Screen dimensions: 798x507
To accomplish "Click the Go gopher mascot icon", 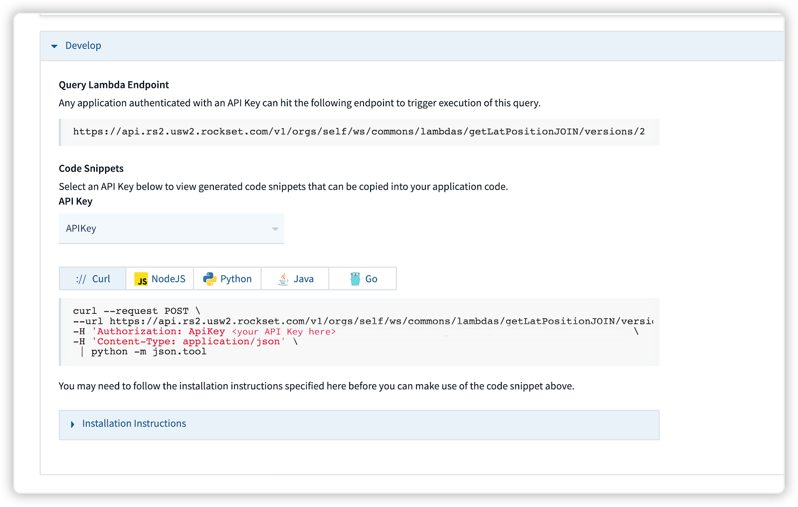I will click(355, 279).
